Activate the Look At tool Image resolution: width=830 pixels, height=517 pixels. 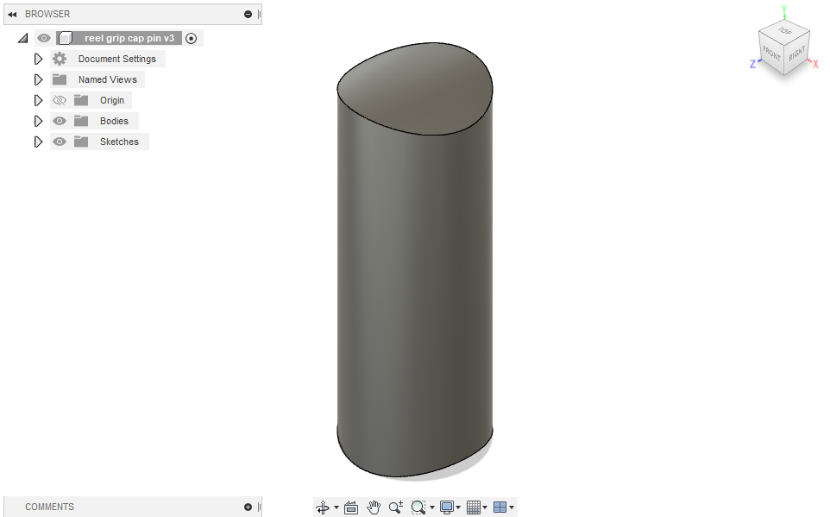pos(351,508)
